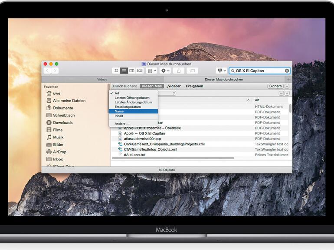Select 'Letztes Öffnungsdatum' menu entry
This screenshot has width=334, height=250.
129,98
